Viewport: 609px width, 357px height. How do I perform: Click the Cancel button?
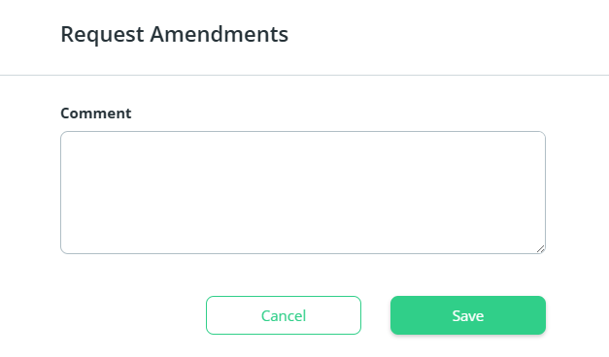point(284,315)
